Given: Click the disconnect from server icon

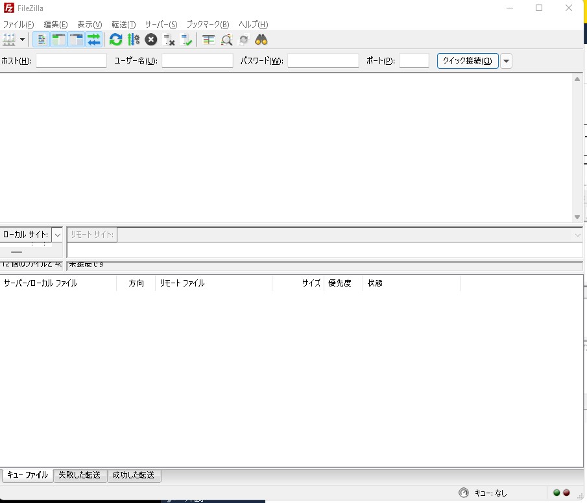Looking at the screenshot, I should (x=169, y=40).
